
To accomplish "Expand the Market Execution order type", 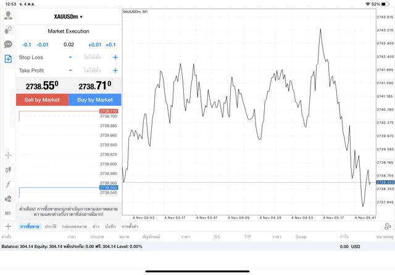I will (x=69, y=31).
